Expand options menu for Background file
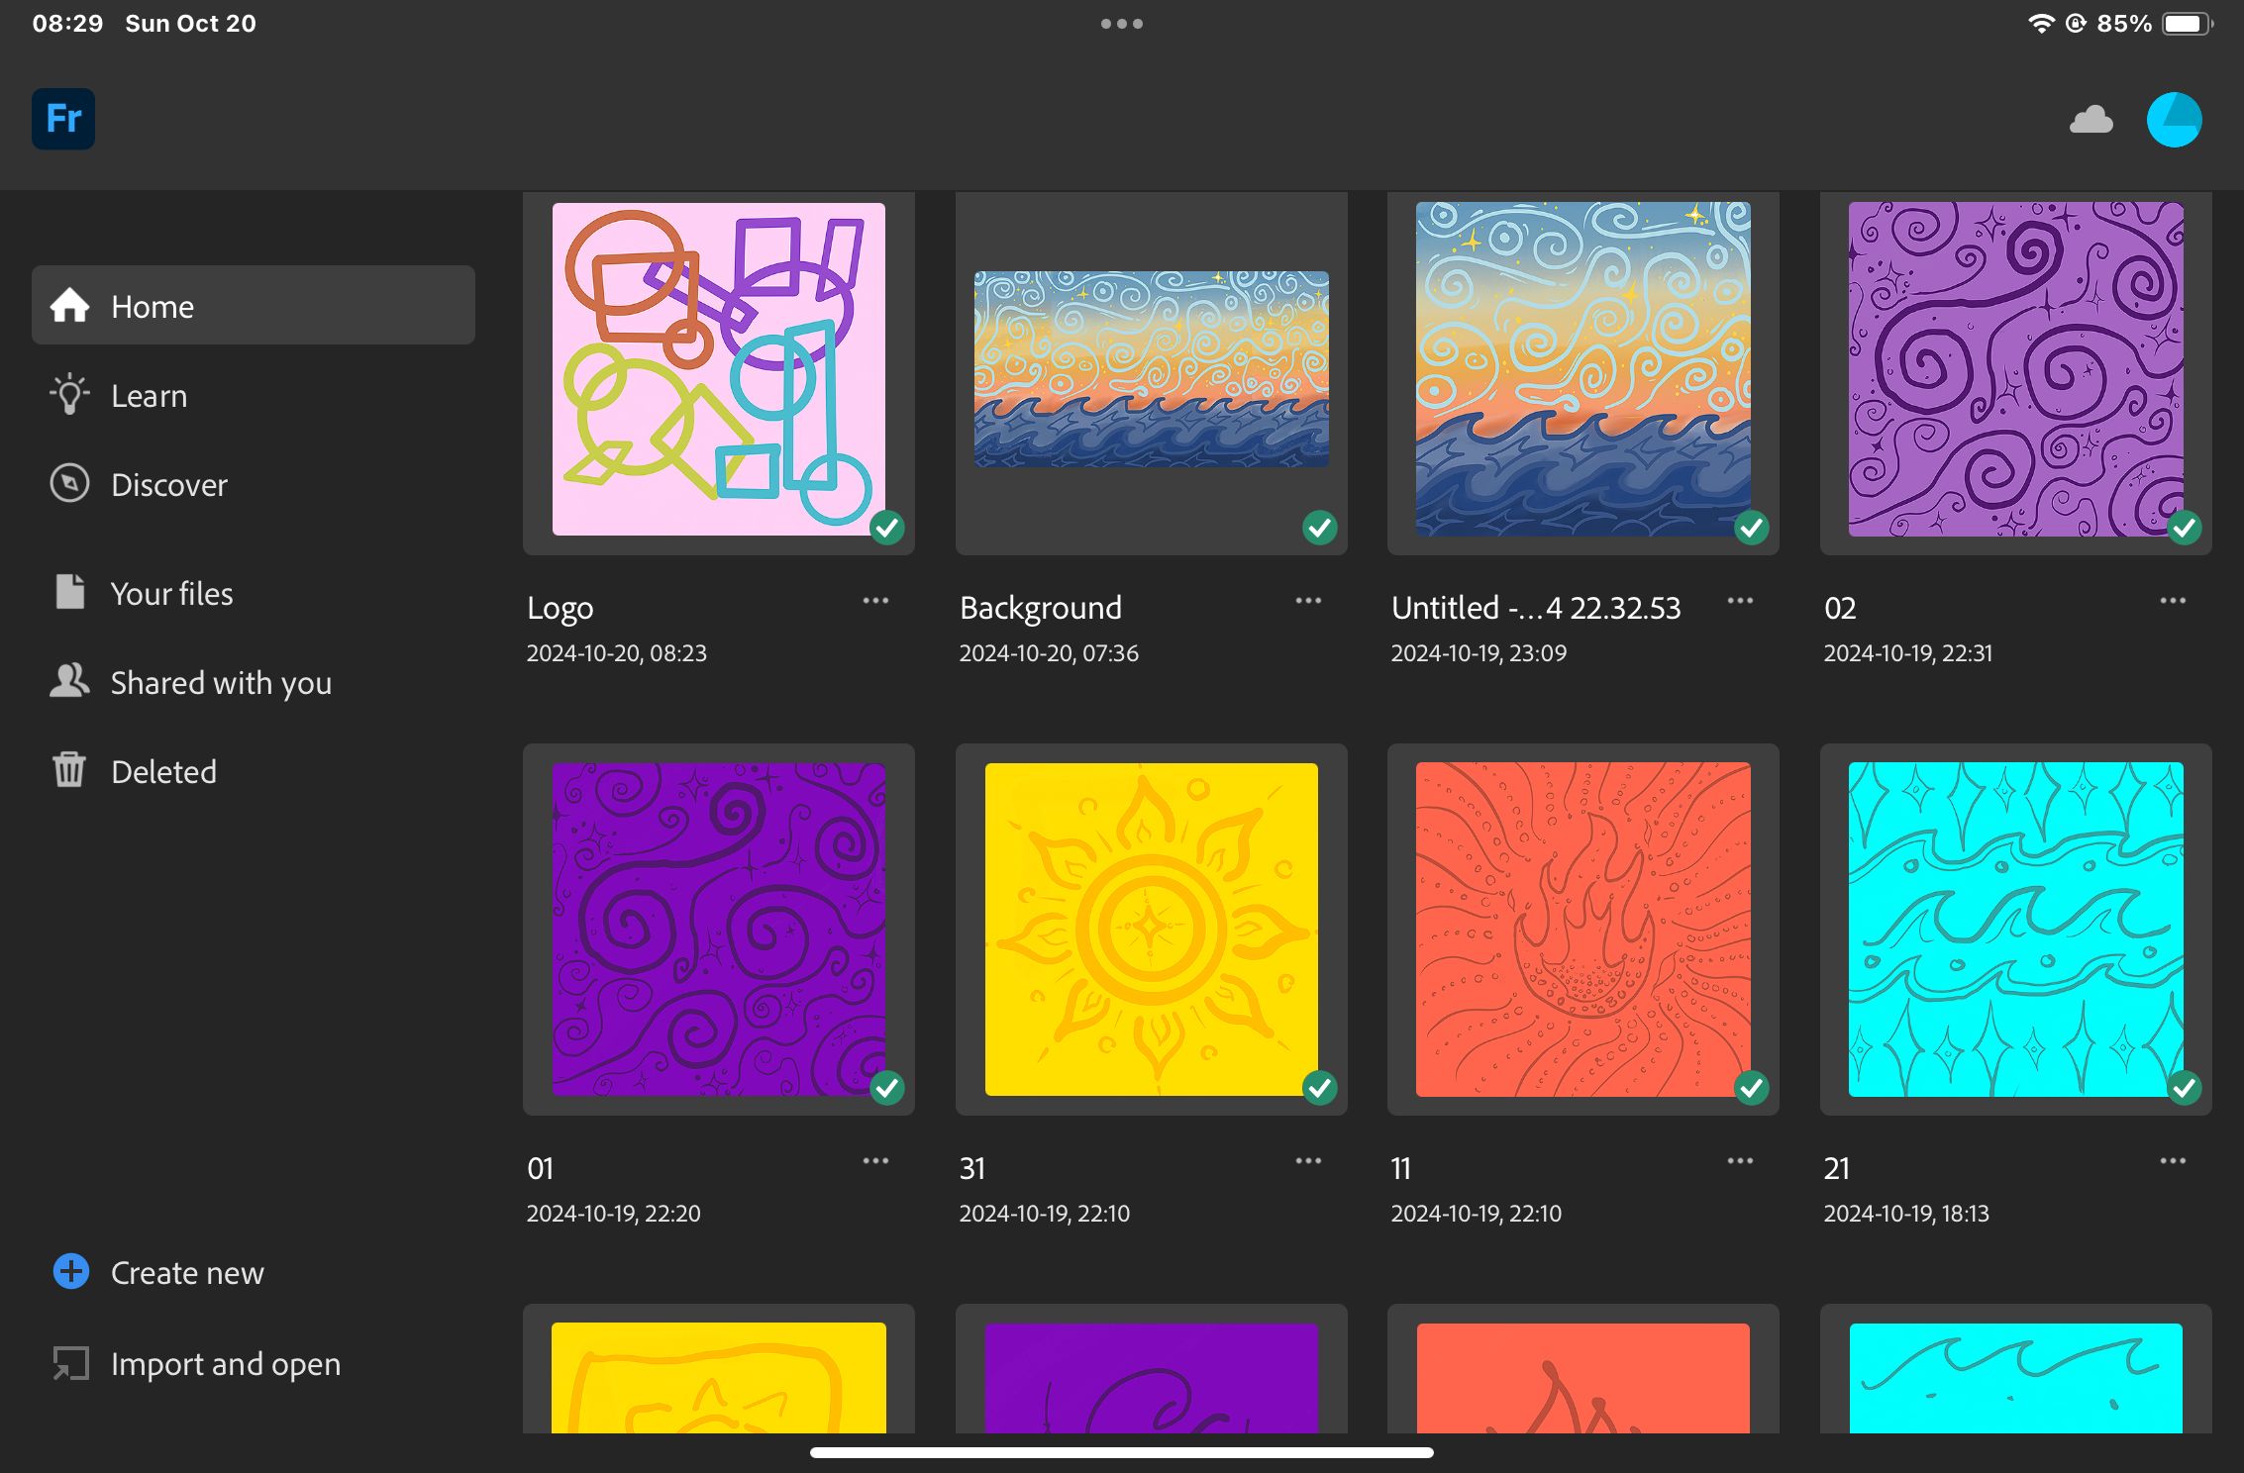2244x1473 pixels. pos(1310,600)
